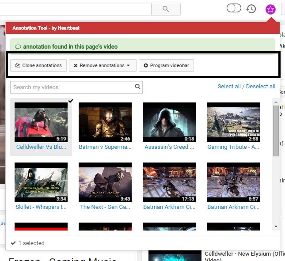285x261 pixels.
Task: Open the history clock icon
Action: 251,9
